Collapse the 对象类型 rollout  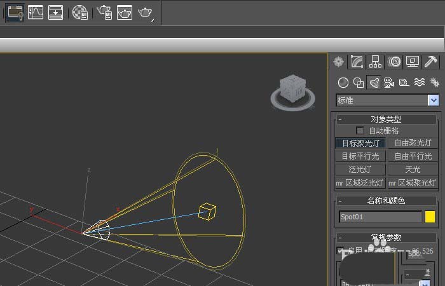(387, 119)
